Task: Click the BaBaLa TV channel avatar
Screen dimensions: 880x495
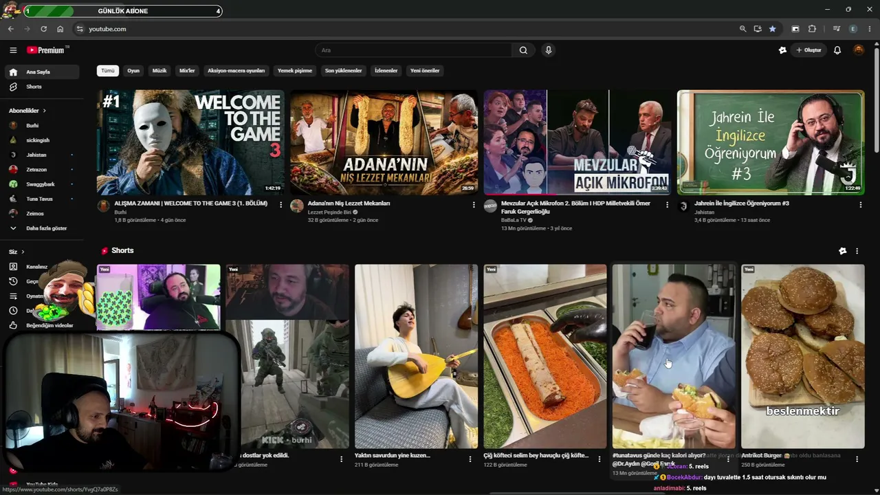Action: click(x=490, y=206)
